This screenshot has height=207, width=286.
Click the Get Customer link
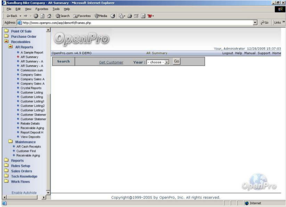point(111,63)
